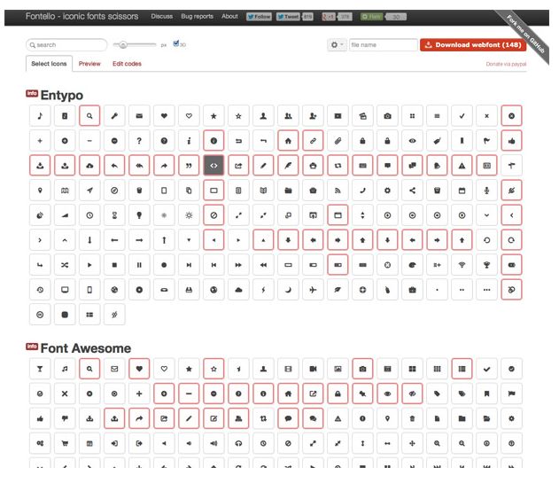This screenshot has height=491, width=559.
Task: Open the Edit codes tab
Action: [x=127, y=64]
